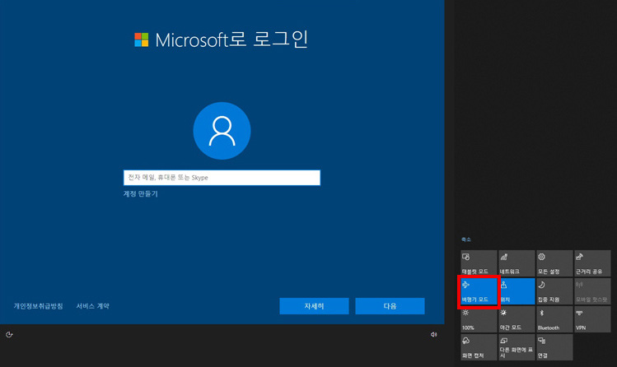Toggle the Bluetooth quick action
Screen dimensions: 617x367
point(554,319)
